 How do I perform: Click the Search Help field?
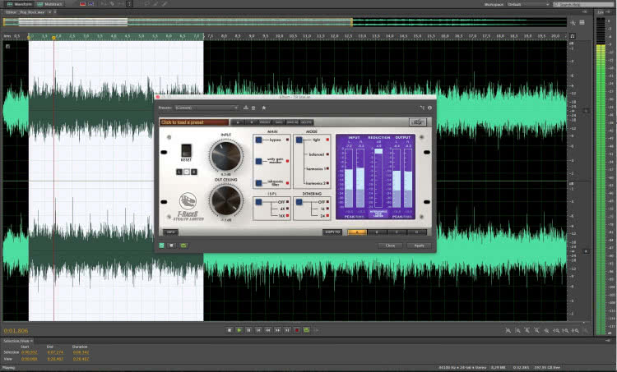(583, 4)
